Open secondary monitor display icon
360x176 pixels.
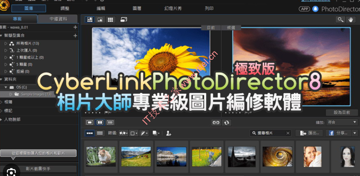124,20
